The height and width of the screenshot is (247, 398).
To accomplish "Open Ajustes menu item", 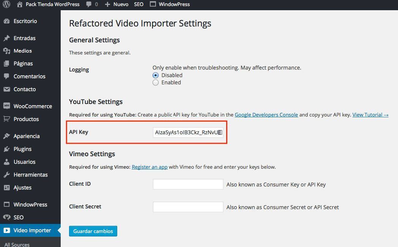I will [23, 188].
